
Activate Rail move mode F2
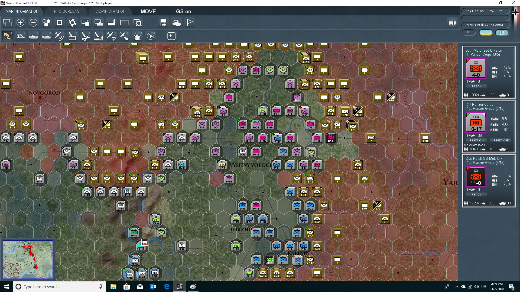click(x=20, y=36)
